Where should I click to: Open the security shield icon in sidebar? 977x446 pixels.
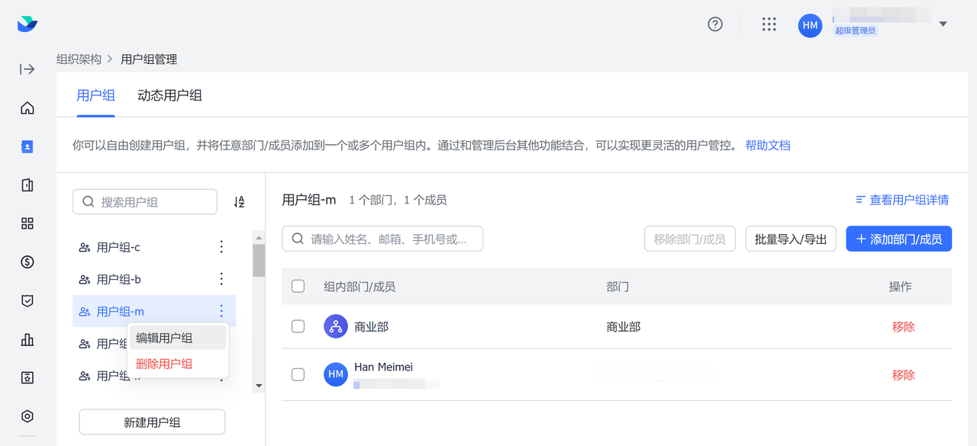pos(27,301)
